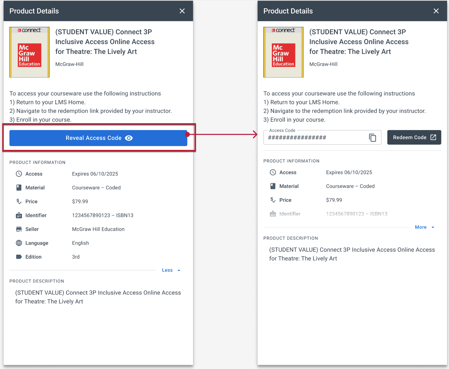Click the clock Access icon in right panel
The height and width of the screenshot is (369, 449).
[273, 172]
